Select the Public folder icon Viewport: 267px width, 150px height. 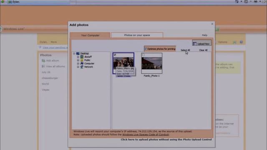click(82, 60)
